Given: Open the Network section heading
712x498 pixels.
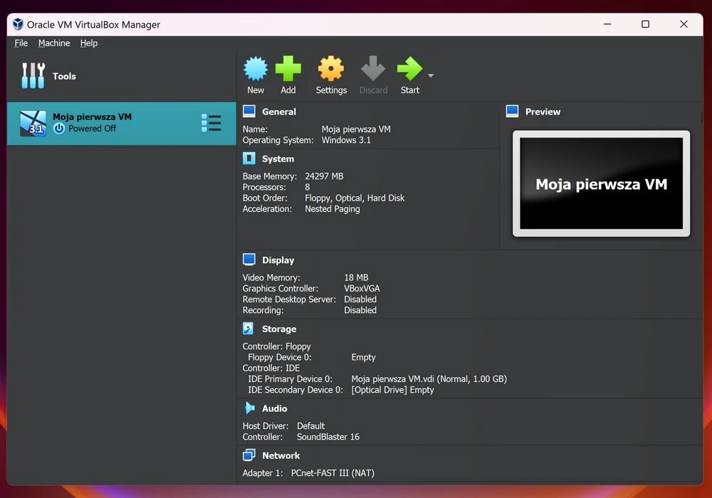Looking at the screenshot, I should pos(281,456).
